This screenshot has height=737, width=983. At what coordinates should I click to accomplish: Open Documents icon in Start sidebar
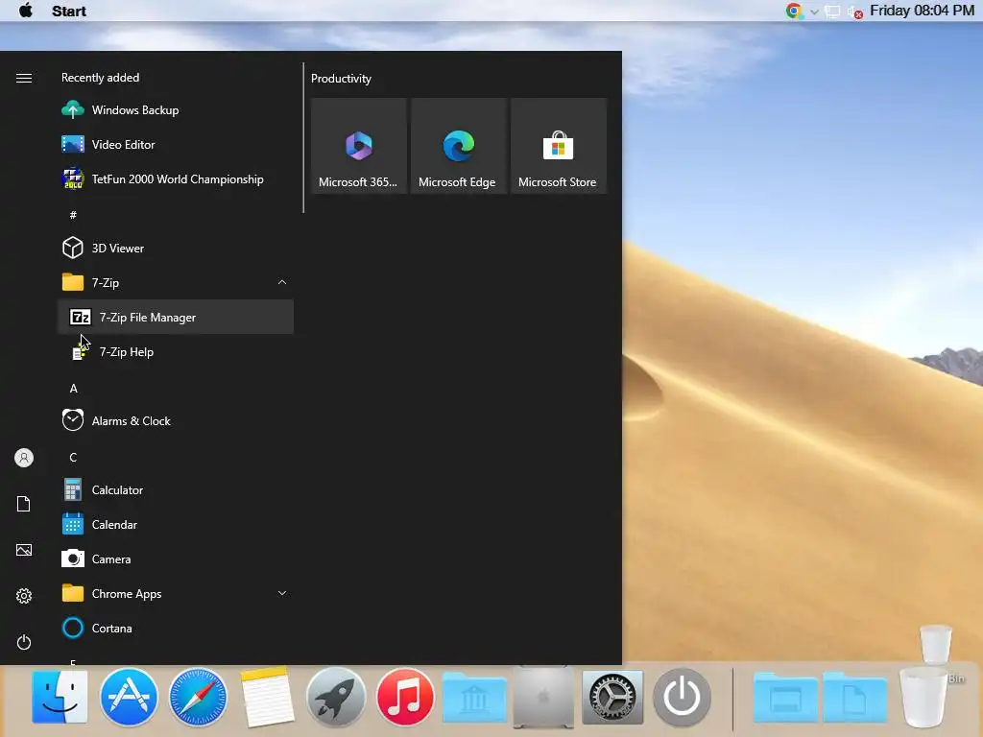click(24, 504)
